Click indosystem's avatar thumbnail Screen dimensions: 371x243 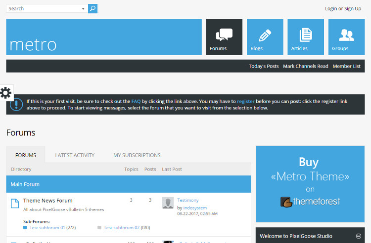[168, 203]
